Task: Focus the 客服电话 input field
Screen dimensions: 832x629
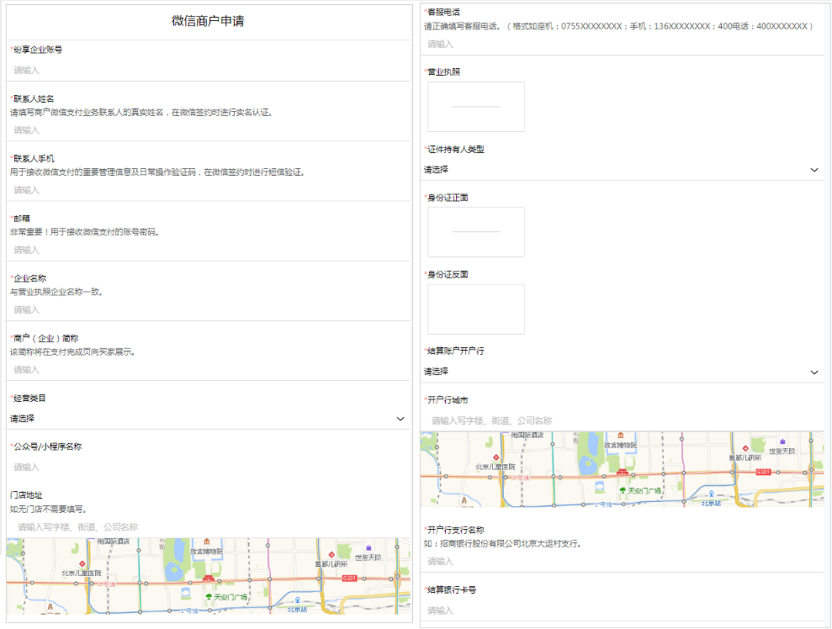Action: (622, 44)
